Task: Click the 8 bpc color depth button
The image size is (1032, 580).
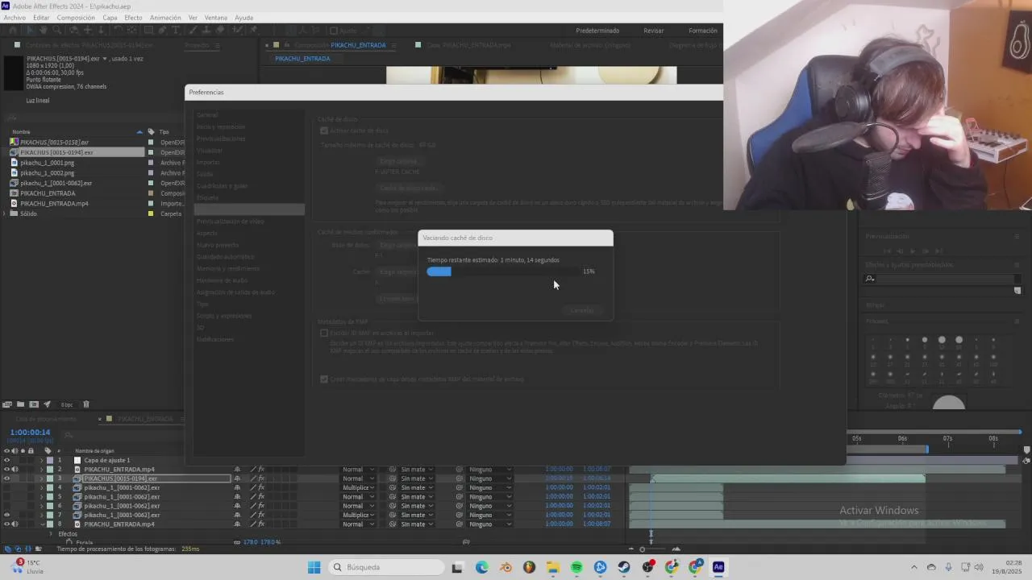Action: [x=67, y=404]
